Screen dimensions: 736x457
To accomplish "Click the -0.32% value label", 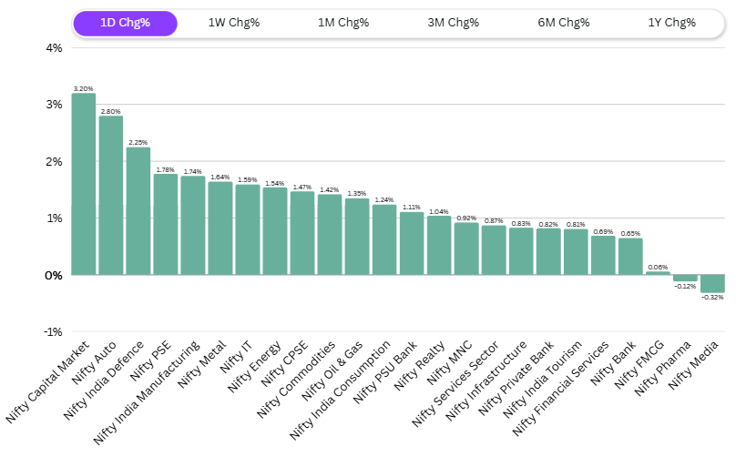I will (712, 298).
